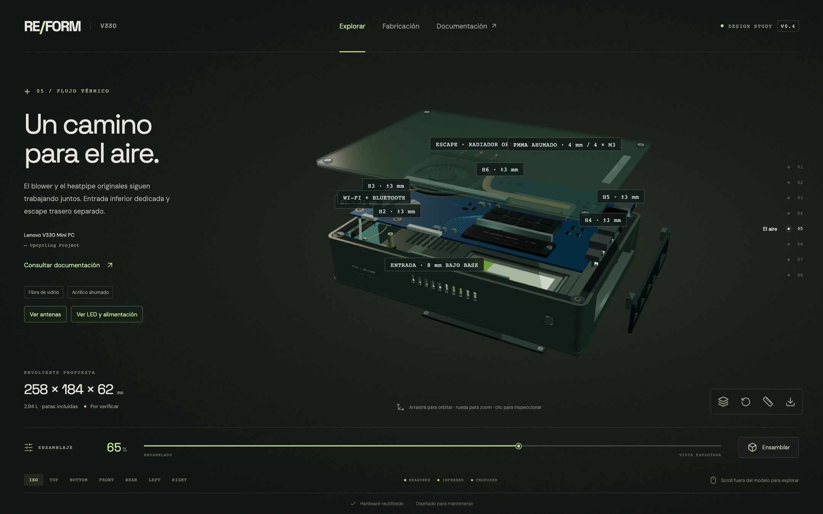
Task: Click the plus icon beside 05 / FLUJO TÉRMICO
Action: pyautogui.click(x=27, y=91)
